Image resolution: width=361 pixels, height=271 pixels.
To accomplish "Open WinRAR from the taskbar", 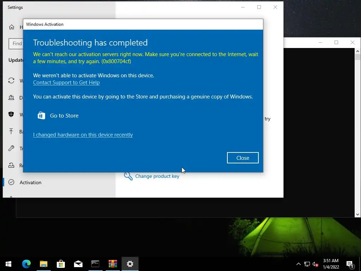I will click(x=112, y=264).
